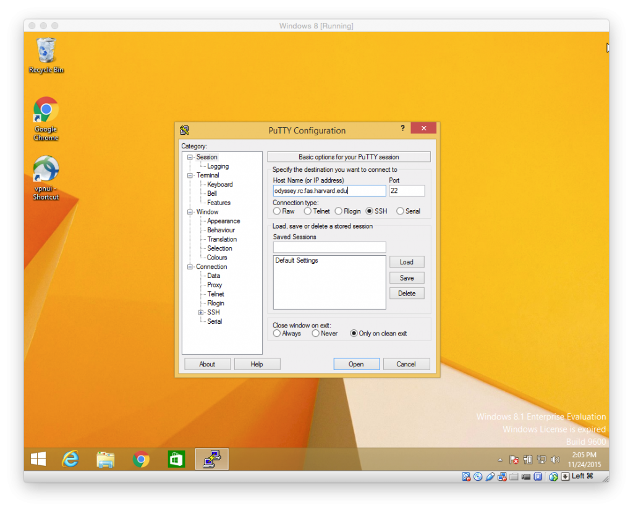633x511 pixels.
Task: Click the VirtualBox network status icon
Action: tap(502, 477)
